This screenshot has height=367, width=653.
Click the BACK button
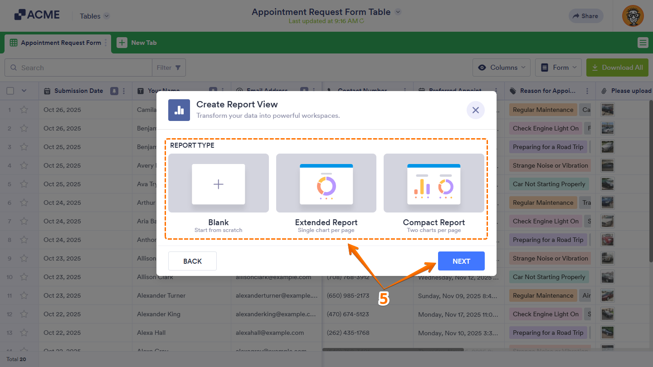tap(192, 261)
